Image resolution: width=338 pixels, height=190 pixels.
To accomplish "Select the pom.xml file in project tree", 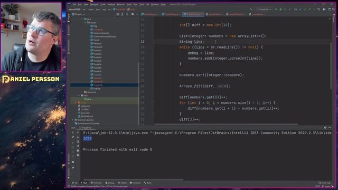I will [84, 113].
